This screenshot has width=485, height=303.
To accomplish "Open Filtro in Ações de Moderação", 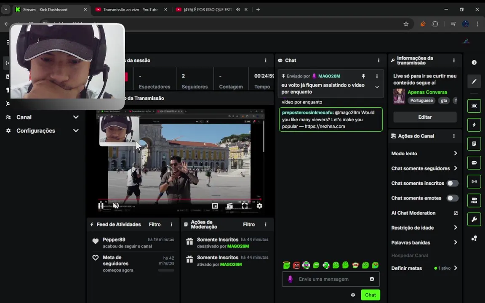I will click(249, 224).
